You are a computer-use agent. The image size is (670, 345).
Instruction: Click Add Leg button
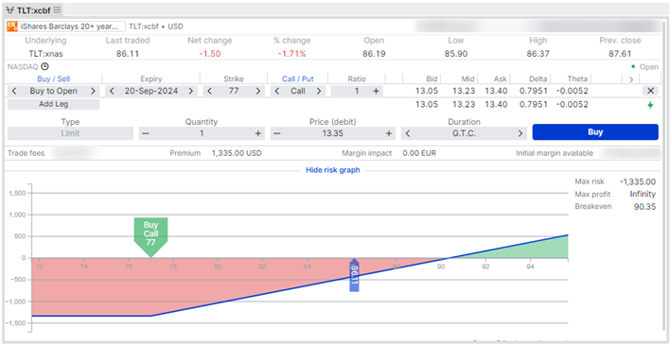pos(53,104)
